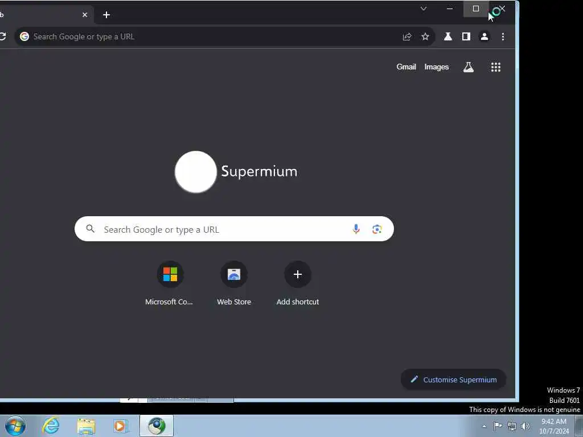583x437 pixels.
Task: Open Microsoft Co... shortcut
Action: point(170,283)
